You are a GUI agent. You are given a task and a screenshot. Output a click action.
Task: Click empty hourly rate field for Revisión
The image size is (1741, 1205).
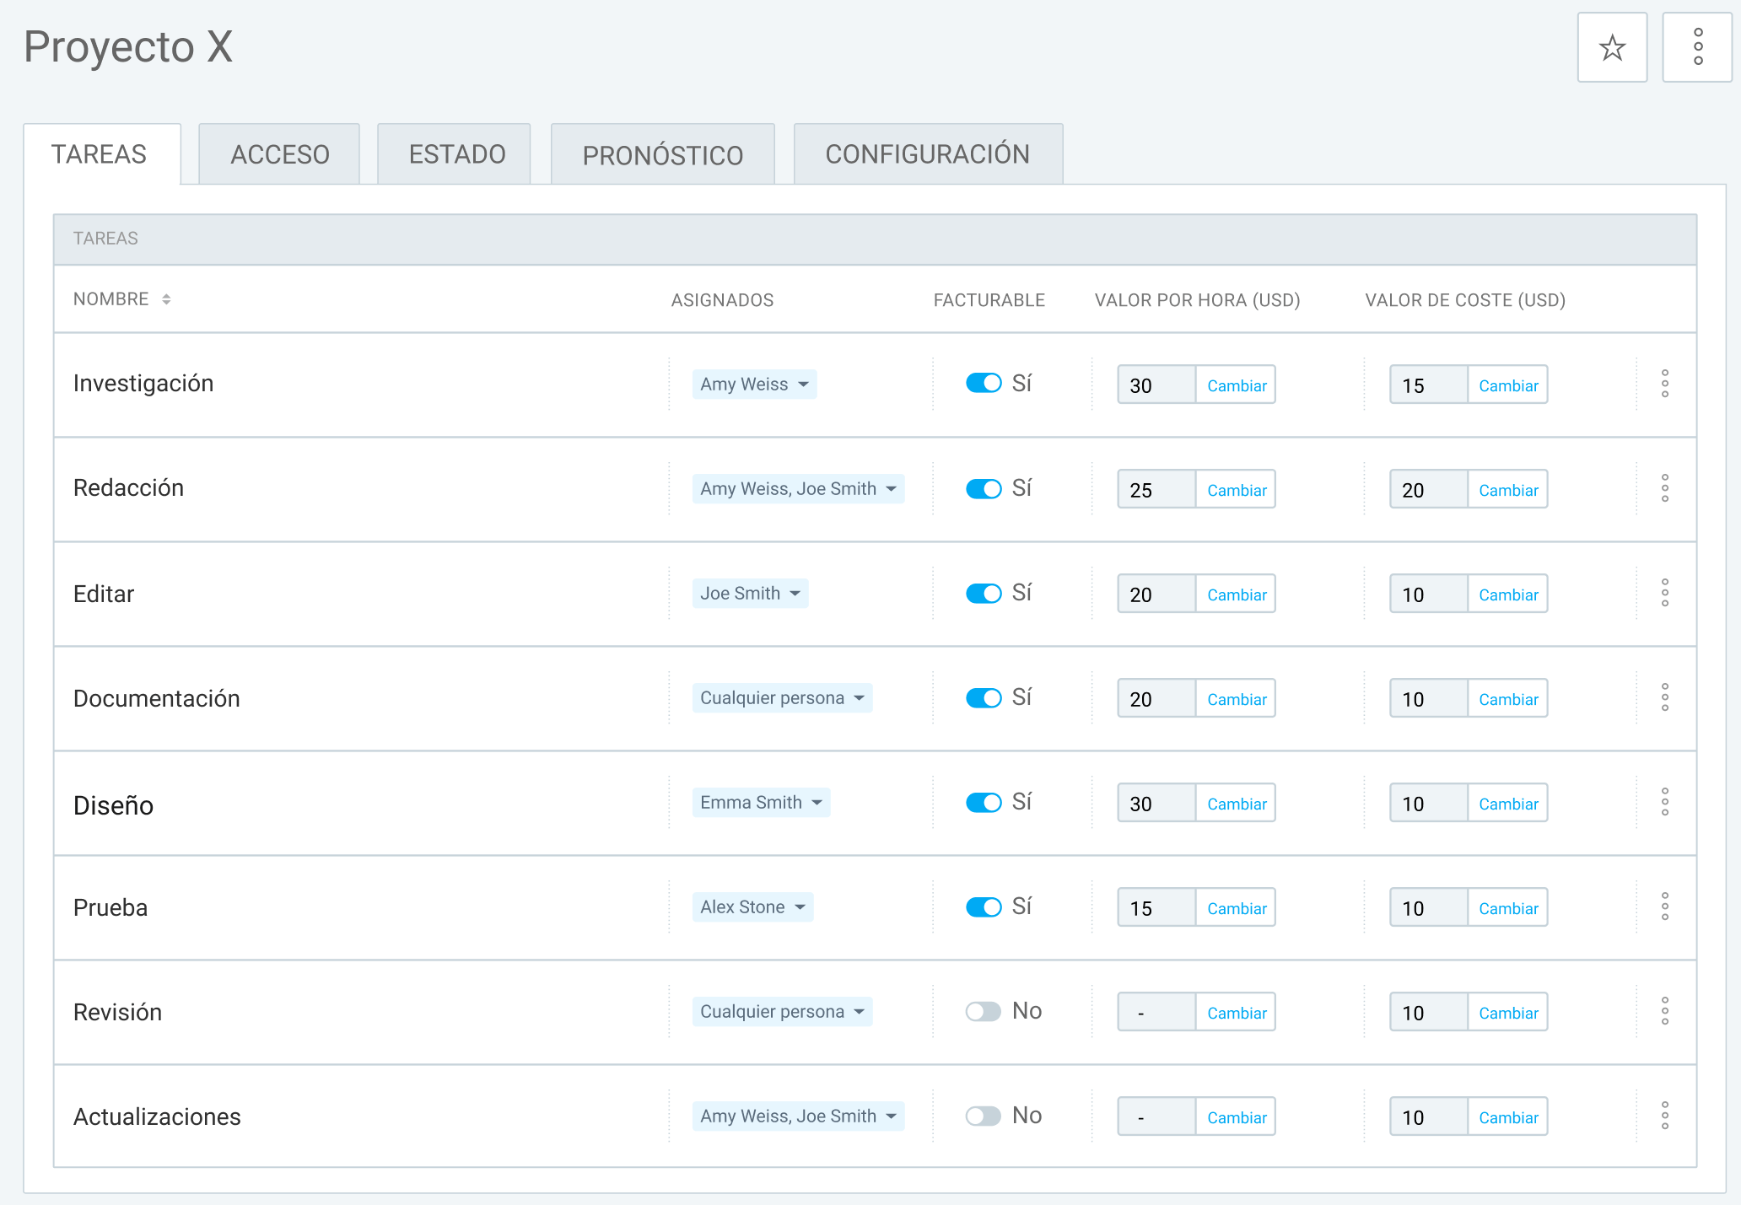(x=1156, y=1013)
